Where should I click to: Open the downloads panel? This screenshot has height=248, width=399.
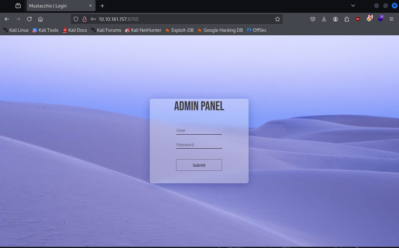pos(324,19)
